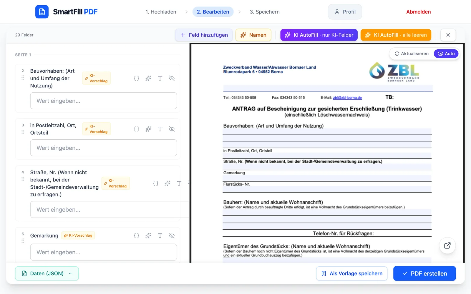Image resolution: width=471 pixels, height=294 pixels.
Task: Toggle the Auto preview switch
Action: [x=446, y=54]
